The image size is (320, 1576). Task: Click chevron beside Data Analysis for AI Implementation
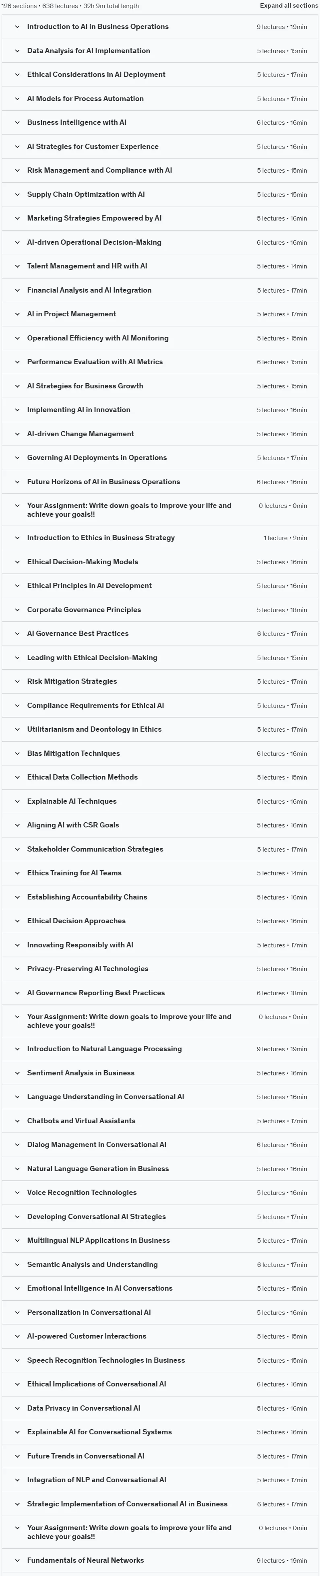(x=17, y=51)
